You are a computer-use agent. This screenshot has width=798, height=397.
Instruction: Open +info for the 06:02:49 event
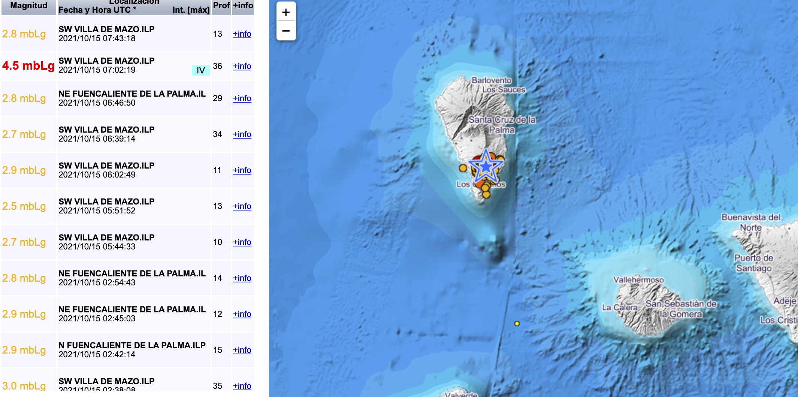pyautogui.click(x=242, y=170)
